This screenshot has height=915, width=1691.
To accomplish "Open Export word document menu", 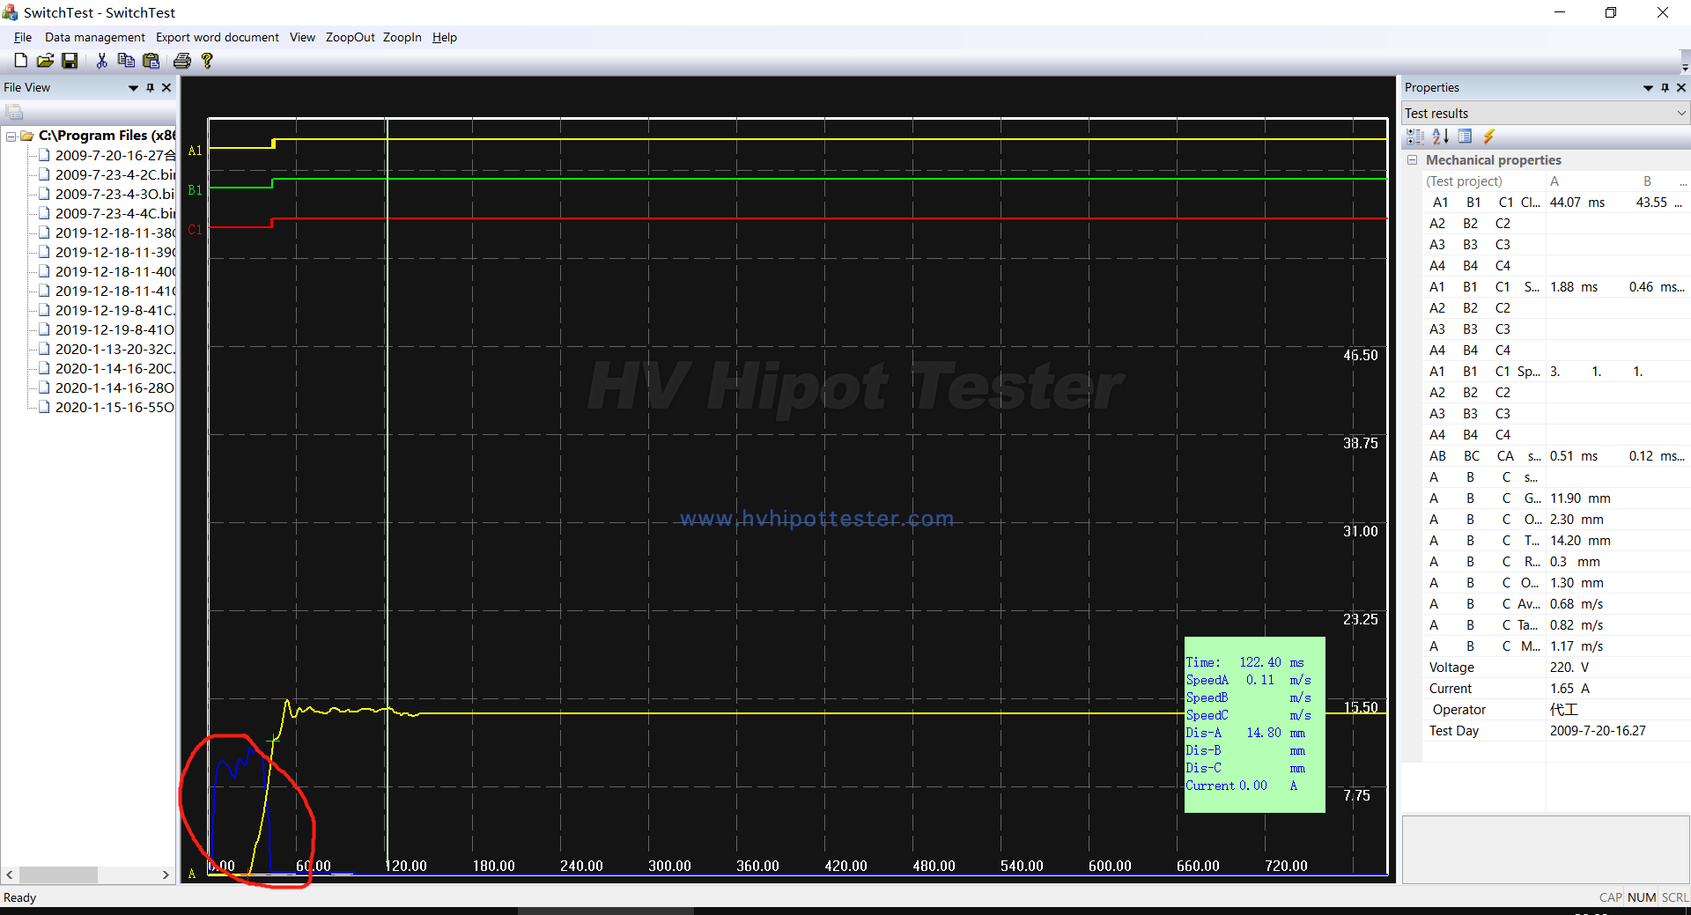I will pyautogui.click(x=218, y=37).
